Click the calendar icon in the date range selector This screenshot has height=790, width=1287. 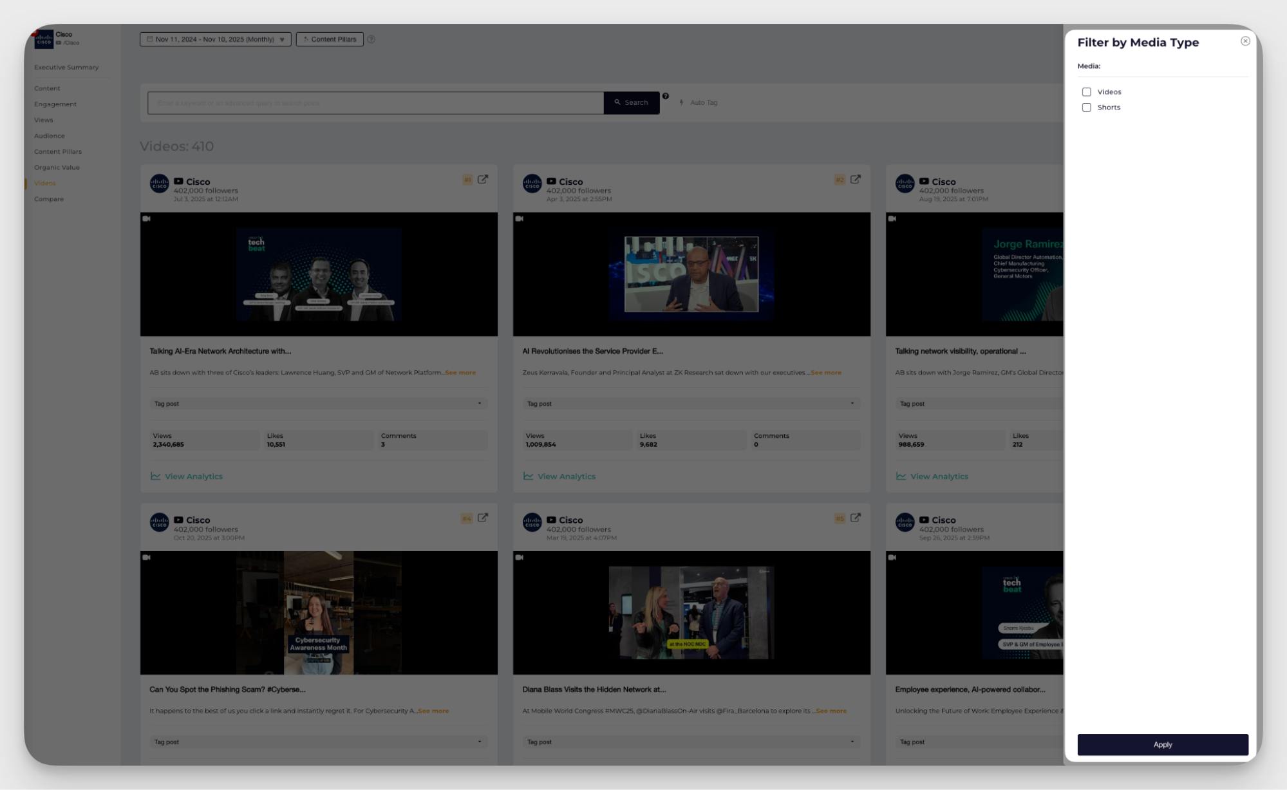coord(149,39)
